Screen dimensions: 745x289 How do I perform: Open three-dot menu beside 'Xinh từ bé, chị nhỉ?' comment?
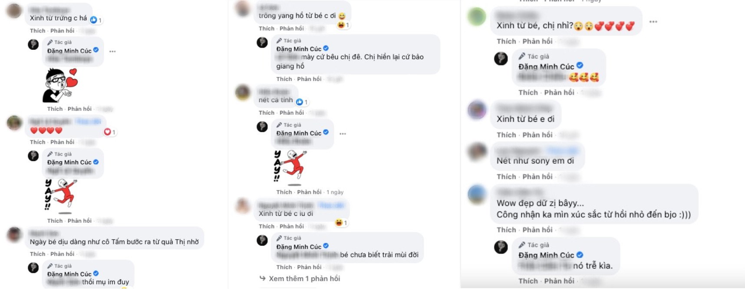(653, 22)
